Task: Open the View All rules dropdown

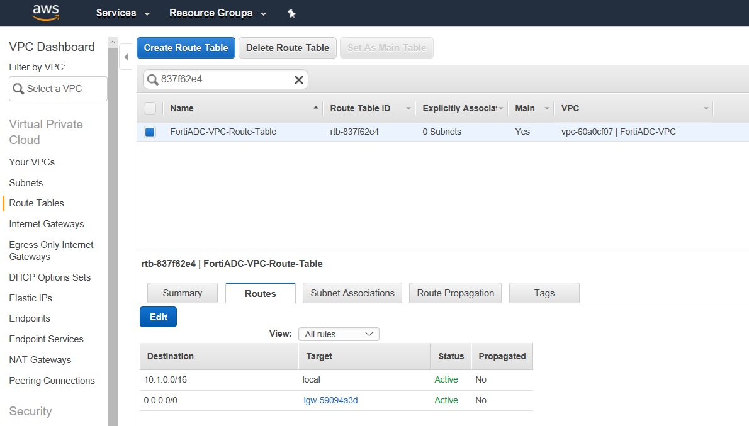Action: tap(339, 334)
